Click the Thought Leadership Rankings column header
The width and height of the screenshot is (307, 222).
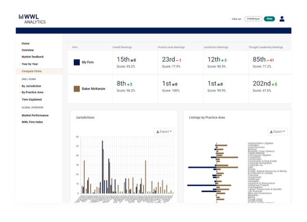tap(265, 47)
